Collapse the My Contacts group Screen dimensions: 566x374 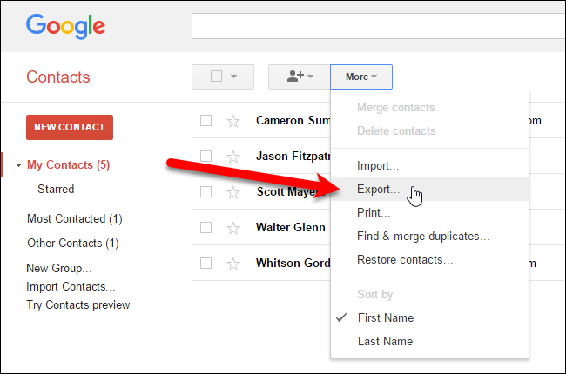click(19, 165)
